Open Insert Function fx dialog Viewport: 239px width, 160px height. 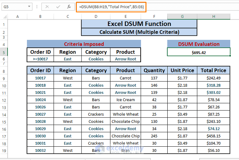[69, 6]
